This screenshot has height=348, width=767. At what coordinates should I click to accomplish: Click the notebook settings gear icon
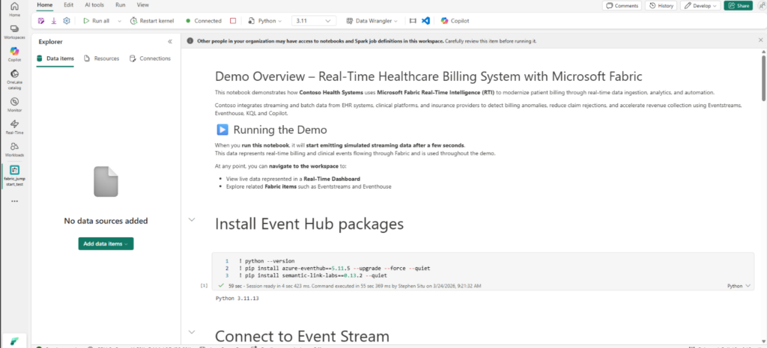pos(67,21)
